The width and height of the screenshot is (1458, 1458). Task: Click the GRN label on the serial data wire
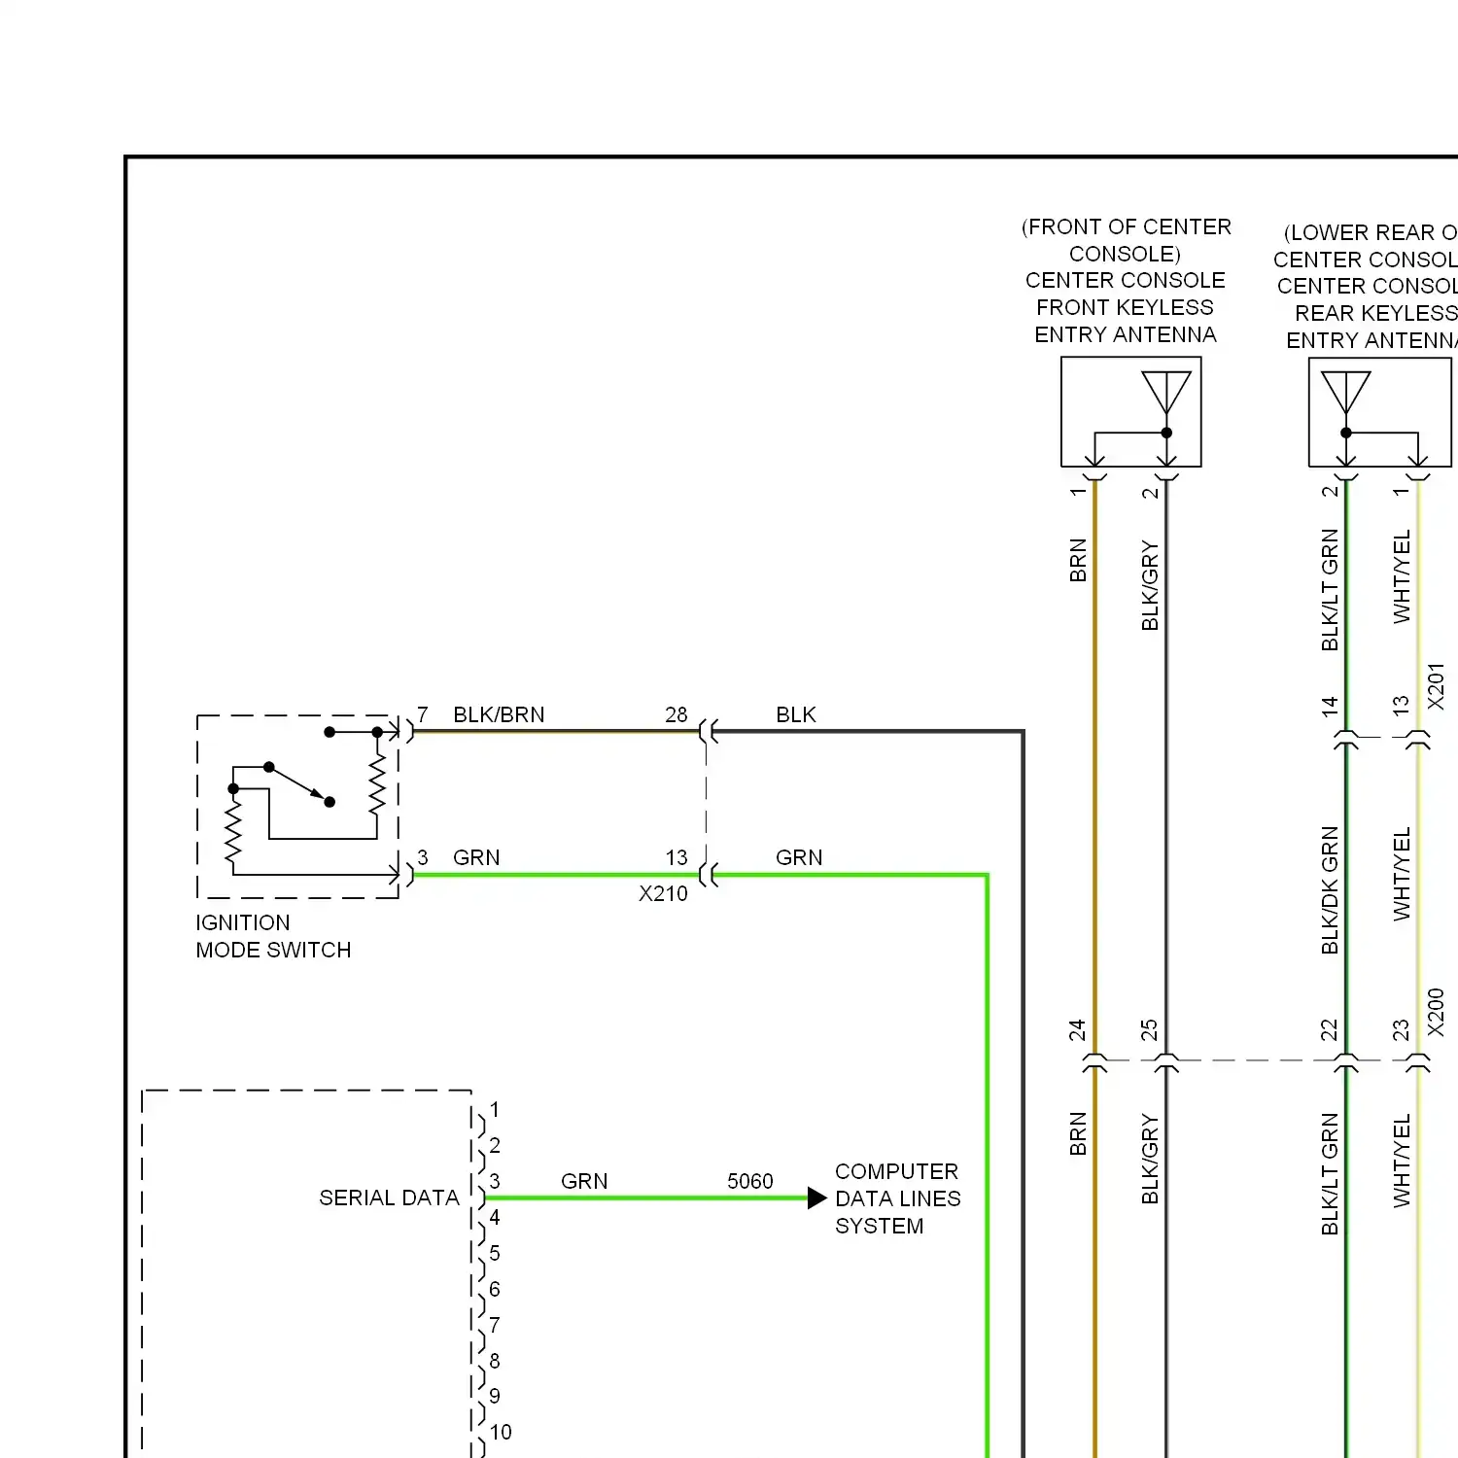[x=584, y=1181]
